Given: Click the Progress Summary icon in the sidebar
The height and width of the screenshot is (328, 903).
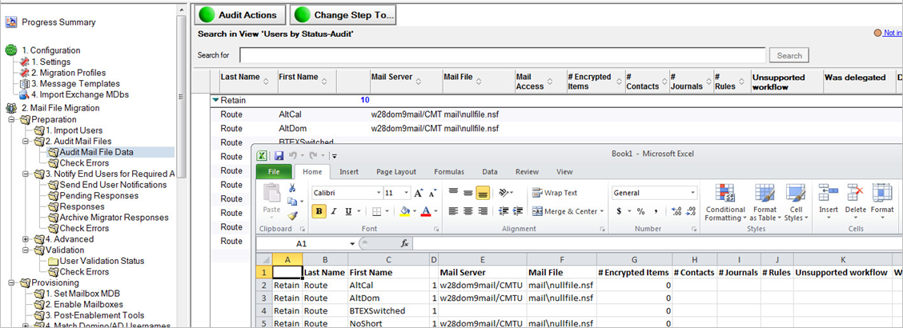Looking at the screenshot, I should (11, 22).
